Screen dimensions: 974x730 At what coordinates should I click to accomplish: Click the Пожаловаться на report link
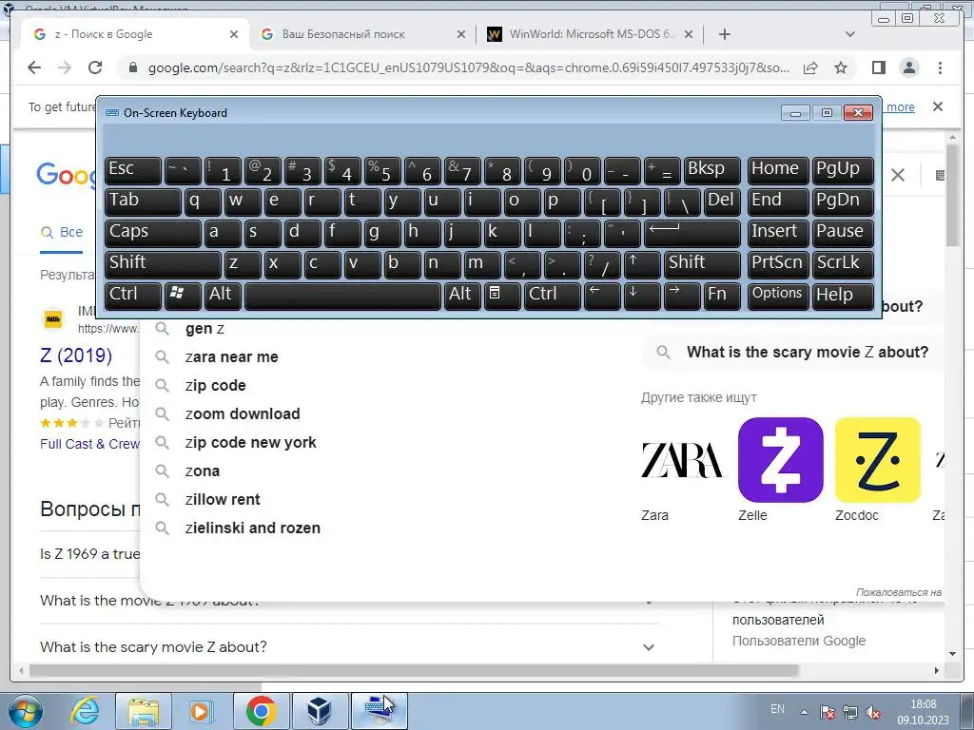coord(899,592)
